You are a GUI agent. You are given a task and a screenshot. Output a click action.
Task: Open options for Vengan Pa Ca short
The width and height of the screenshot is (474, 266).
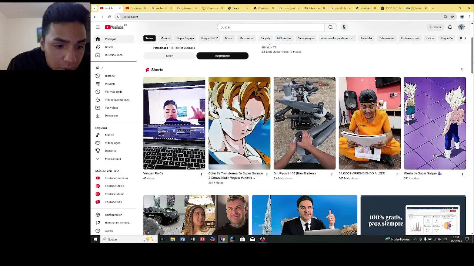click(201, 175)
